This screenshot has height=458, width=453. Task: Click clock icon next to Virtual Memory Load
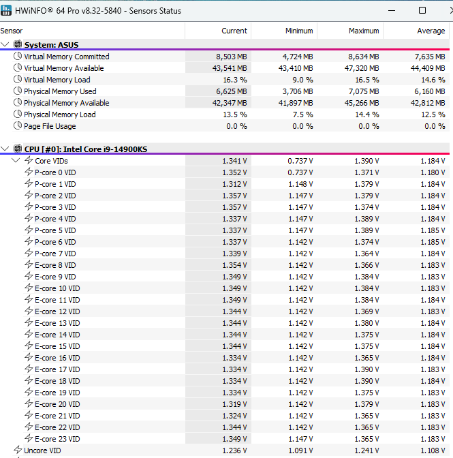[x=18, y=79]
